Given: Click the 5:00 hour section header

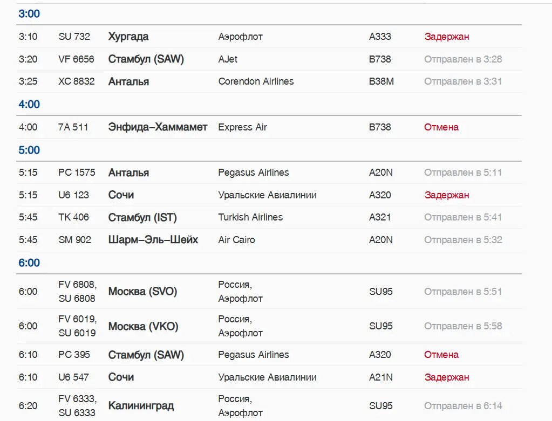Looking at the screenshot, I should (x=29, y=150).
